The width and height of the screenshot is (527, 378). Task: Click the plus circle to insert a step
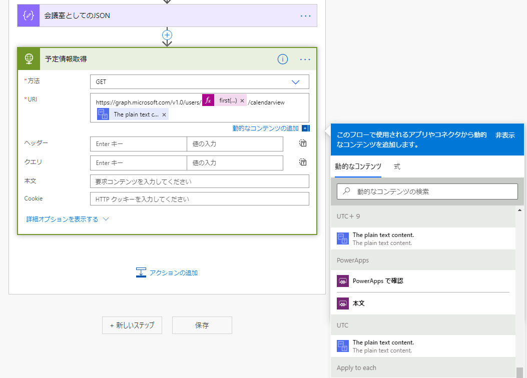click(x=167, y=35)
